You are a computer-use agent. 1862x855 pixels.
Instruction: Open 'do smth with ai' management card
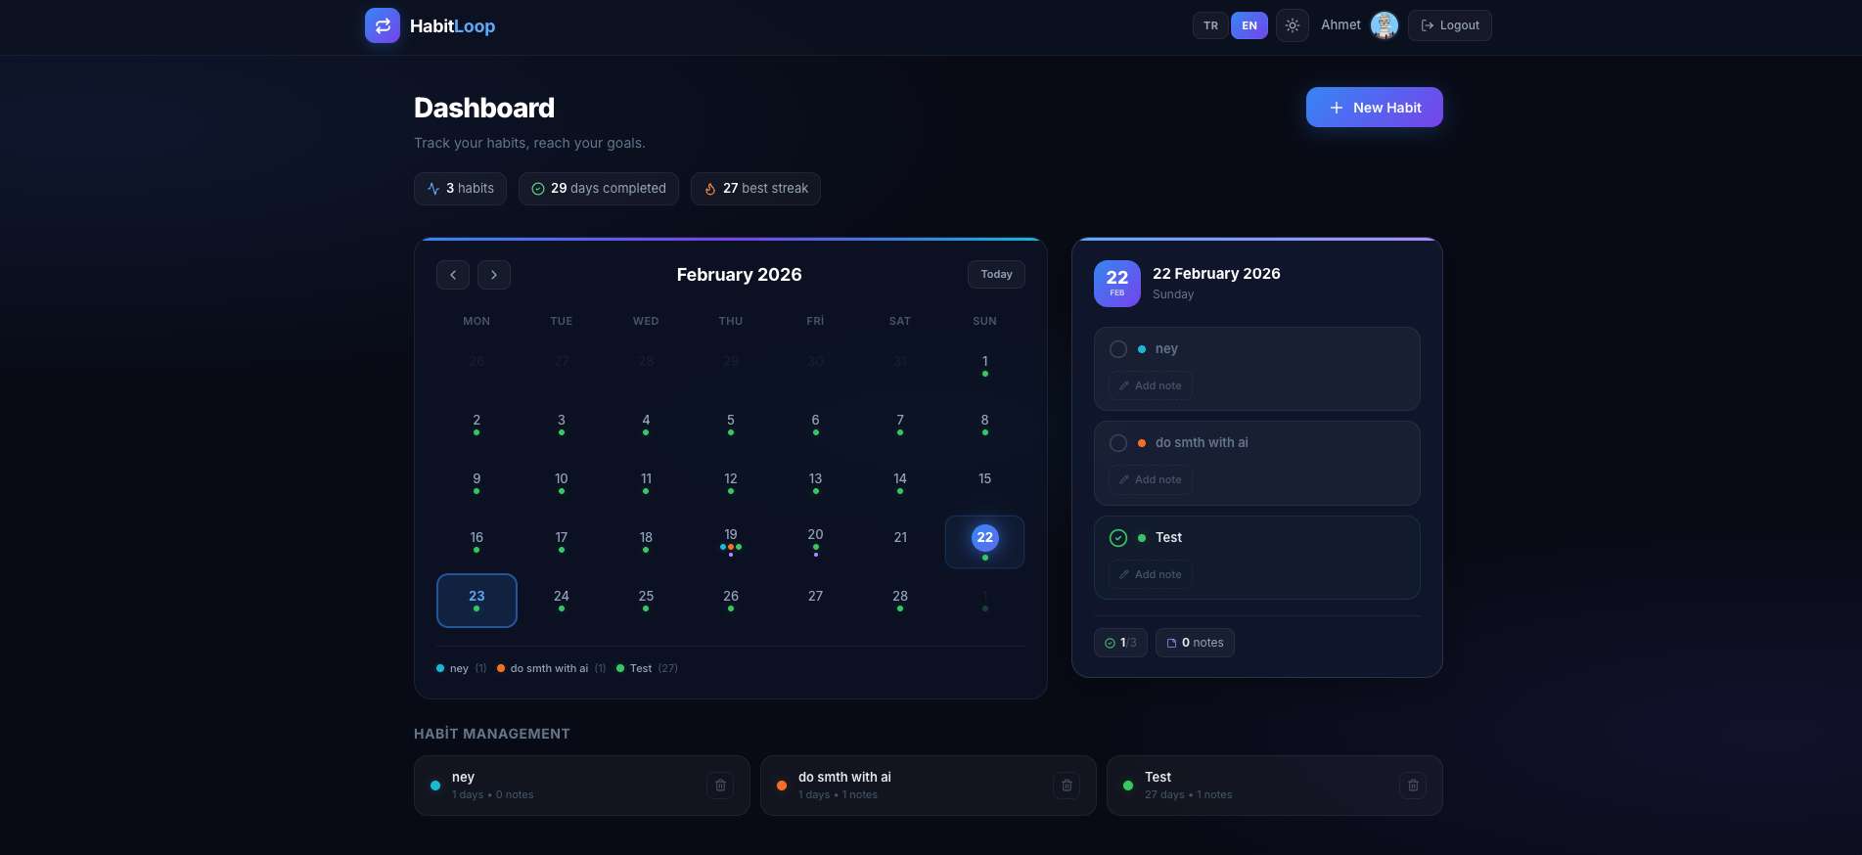tap(929, 786)
